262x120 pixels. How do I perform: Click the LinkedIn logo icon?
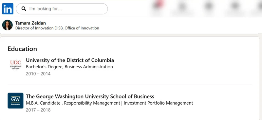(8, 9)
